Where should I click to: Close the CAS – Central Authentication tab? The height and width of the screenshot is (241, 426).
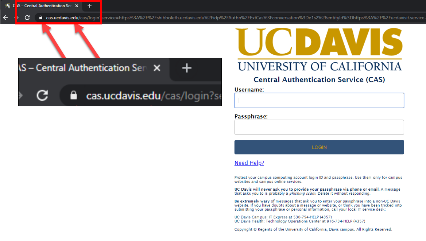77,5
